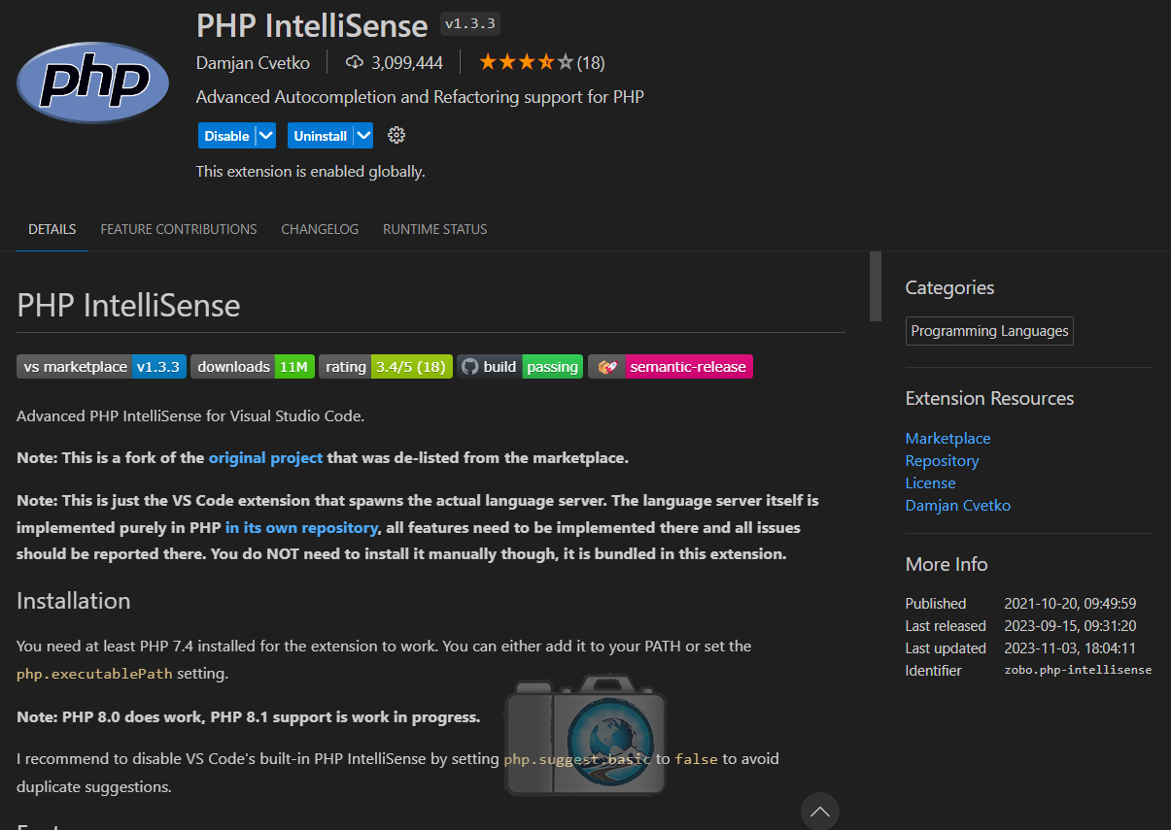Select the Programming Languages category

click(x=989, y=331)
